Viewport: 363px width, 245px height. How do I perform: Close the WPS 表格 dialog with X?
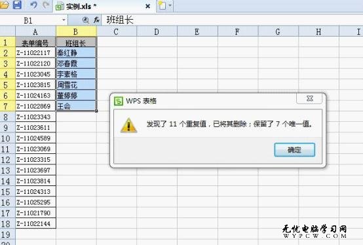click(309, 98)
